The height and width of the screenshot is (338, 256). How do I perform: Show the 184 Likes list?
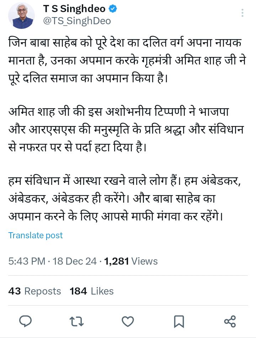(91, 291)
